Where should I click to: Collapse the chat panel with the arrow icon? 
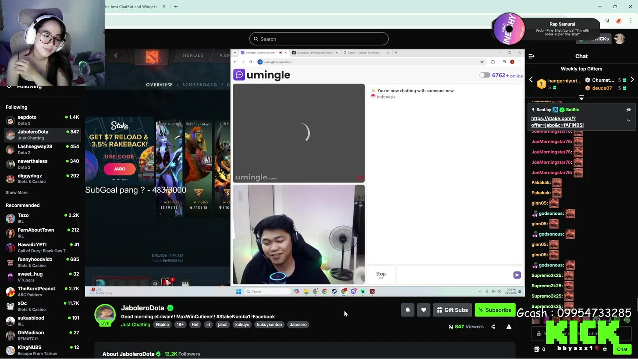(531, 56)
